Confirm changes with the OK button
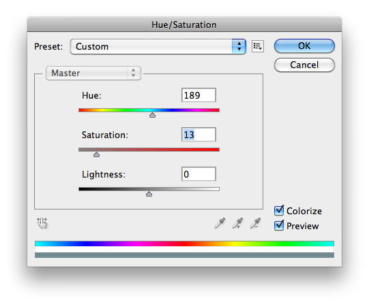The height and width of the screenshot is (304, 369). click(x=304, y=46)
